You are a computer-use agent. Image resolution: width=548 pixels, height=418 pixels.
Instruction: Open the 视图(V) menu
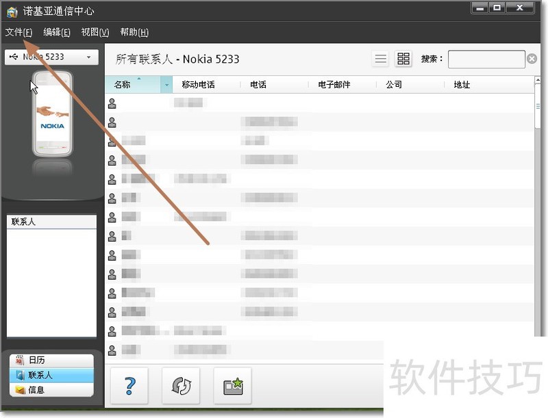tap(95, 32)
